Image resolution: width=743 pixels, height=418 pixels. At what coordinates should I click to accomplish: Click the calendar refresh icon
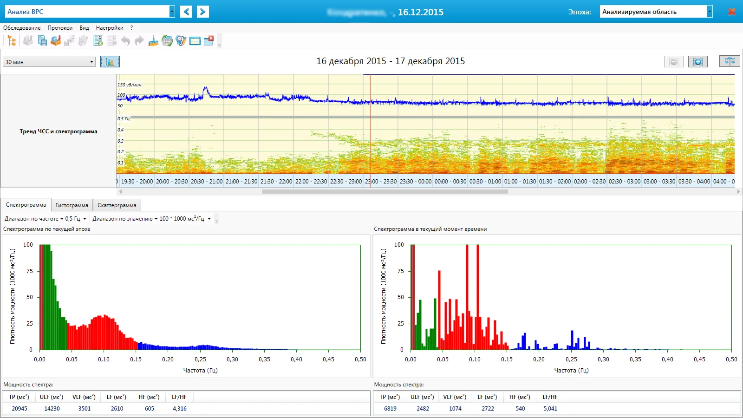coord(167,41)
